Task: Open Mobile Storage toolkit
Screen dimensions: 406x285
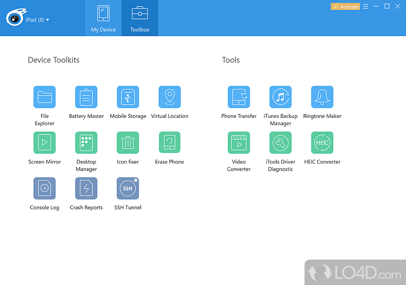Action: pos(128,97)
